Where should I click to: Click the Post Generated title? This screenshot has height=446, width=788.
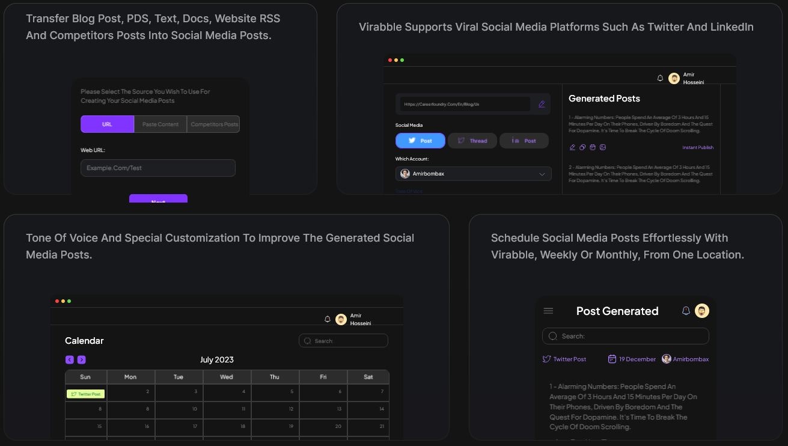pos(617,311)
